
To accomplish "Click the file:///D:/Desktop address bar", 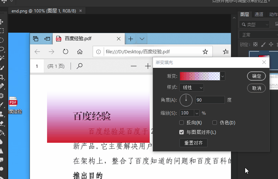I will 153,51.
